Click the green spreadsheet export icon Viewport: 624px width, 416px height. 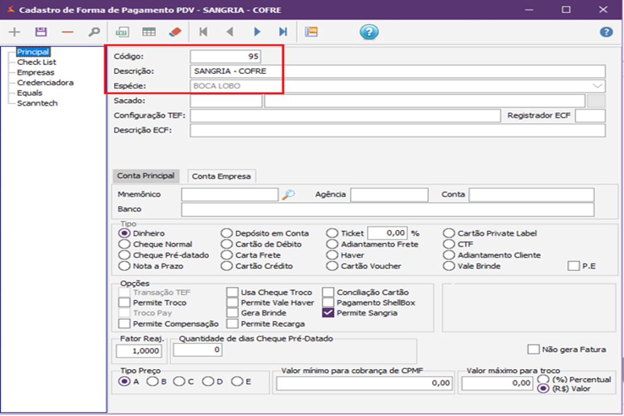point(122,32)
